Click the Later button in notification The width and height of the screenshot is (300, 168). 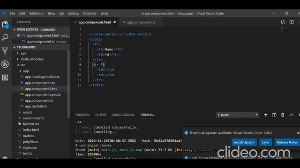click(x=266, y=142)
